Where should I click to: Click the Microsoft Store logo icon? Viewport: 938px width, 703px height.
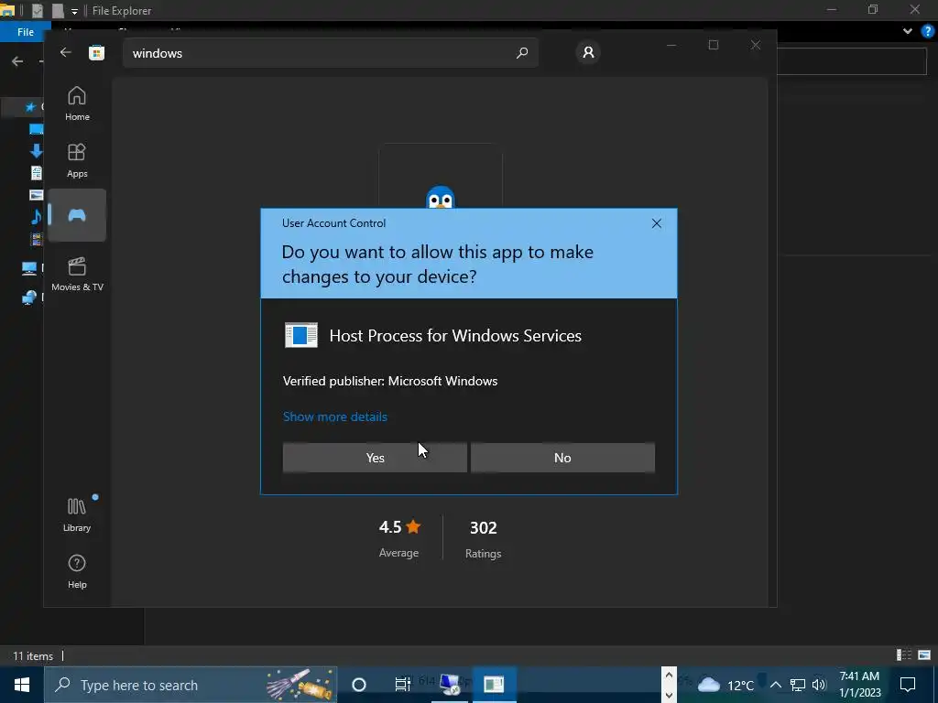tap(96, 52)
